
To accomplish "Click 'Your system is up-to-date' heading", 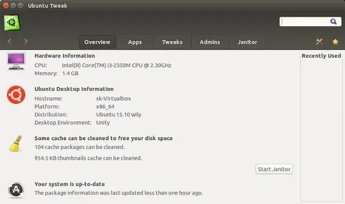I will (70, 184).
